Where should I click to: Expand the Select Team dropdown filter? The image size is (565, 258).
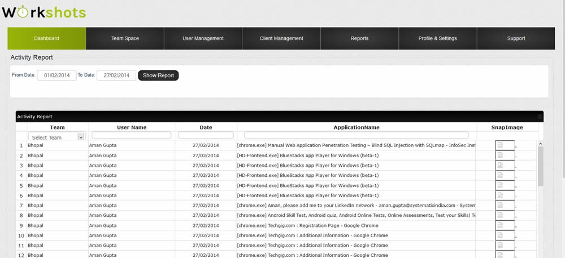81,137
